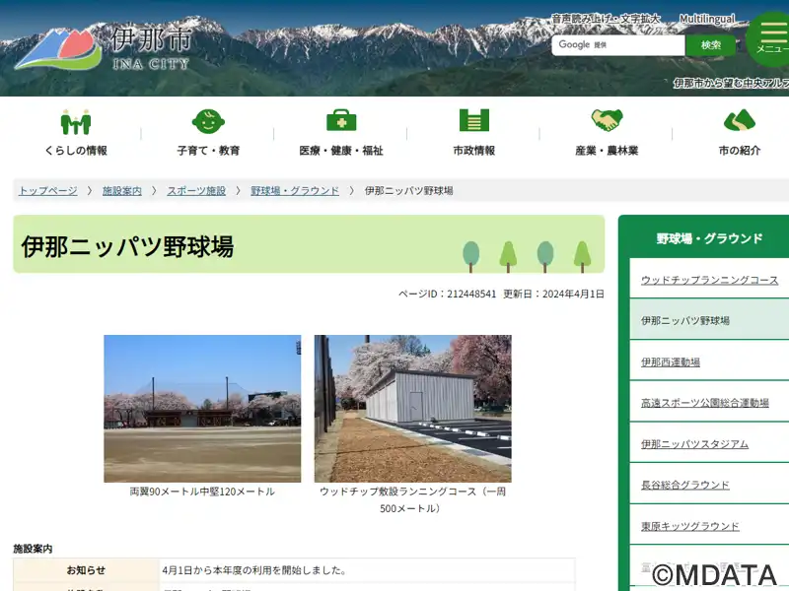
Task: Click the 野球場・グラウンド sidebar heading
Action: [x=709, y=238]
